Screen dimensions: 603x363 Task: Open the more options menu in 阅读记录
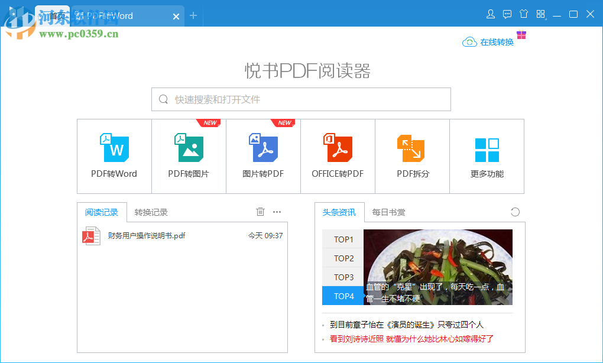(277, 212)
